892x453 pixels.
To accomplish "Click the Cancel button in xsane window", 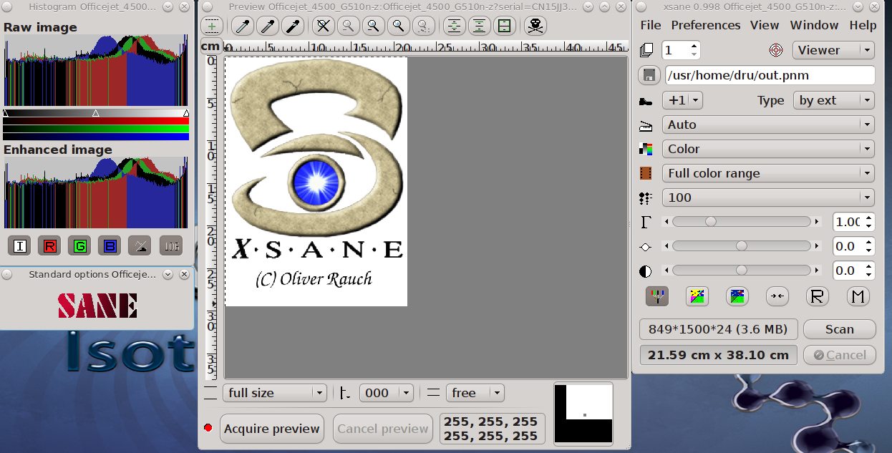I will click(840, 355).
